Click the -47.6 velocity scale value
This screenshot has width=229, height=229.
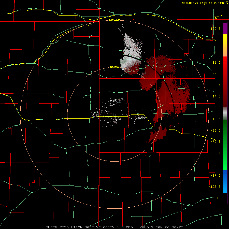click(216, 142)
